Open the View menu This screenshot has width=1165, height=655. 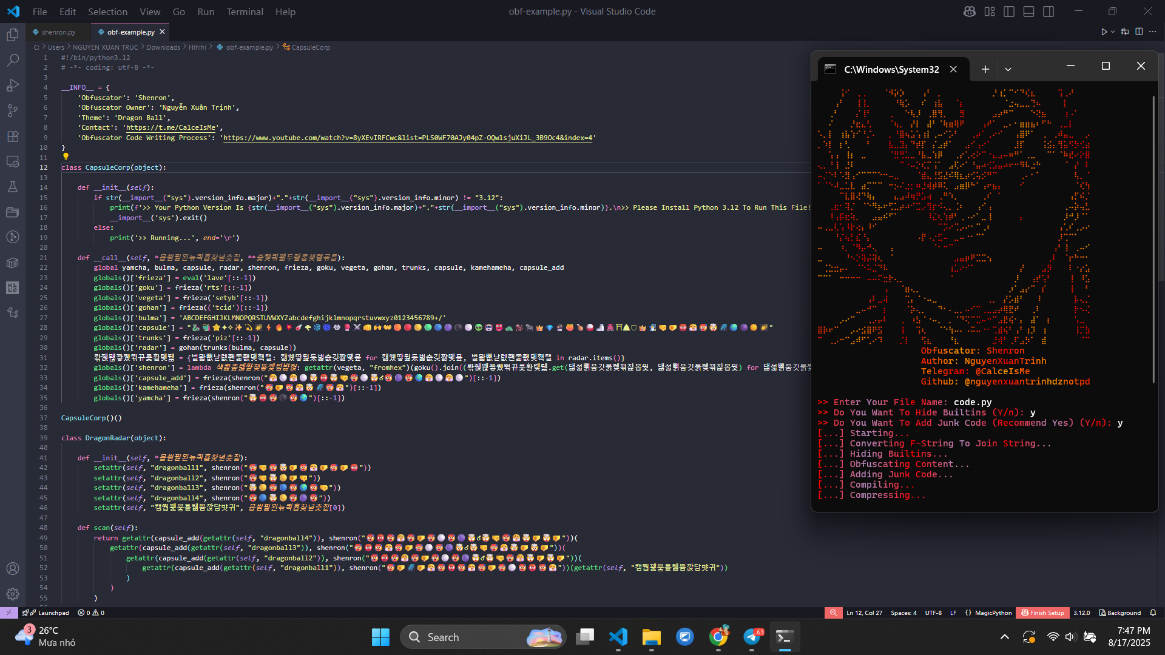pyautogui.click(x=150, y=12)
